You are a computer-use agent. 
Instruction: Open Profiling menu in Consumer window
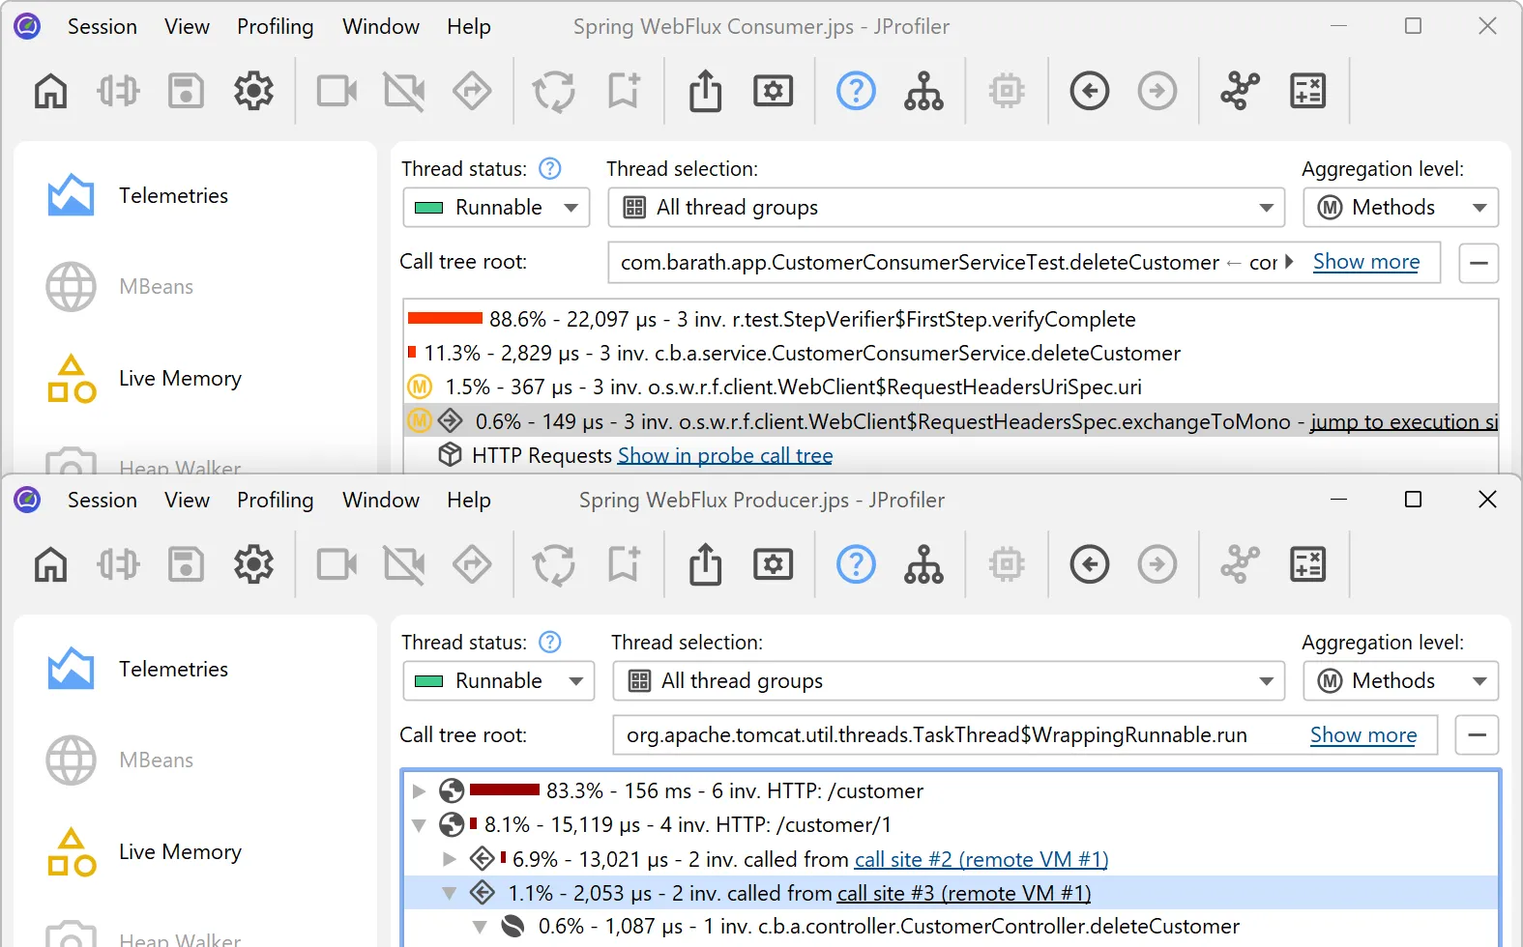pyautogui.click(x=276, y=27)
